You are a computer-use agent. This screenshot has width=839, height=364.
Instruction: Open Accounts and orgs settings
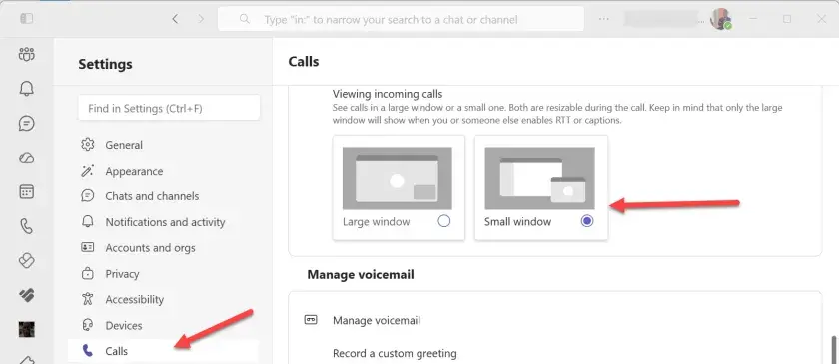pos(164,248)
